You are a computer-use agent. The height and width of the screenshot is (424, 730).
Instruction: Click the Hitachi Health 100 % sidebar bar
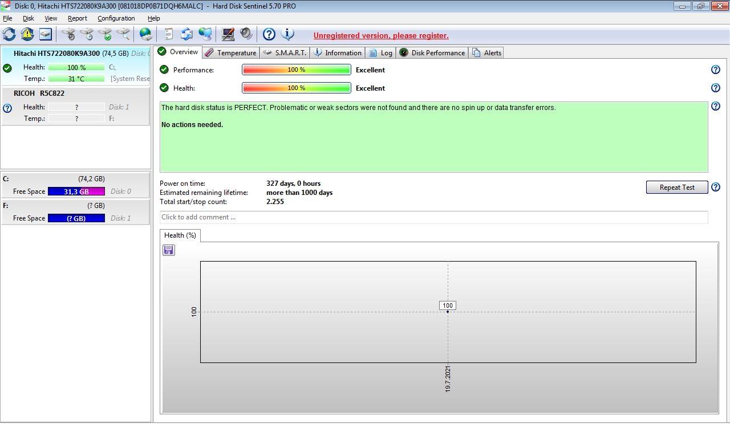[76, 67]
